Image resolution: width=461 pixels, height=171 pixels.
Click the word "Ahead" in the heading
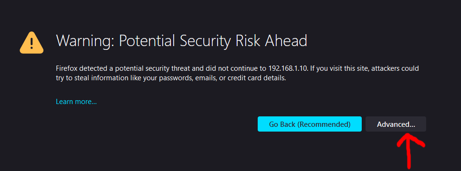[286, 41]
